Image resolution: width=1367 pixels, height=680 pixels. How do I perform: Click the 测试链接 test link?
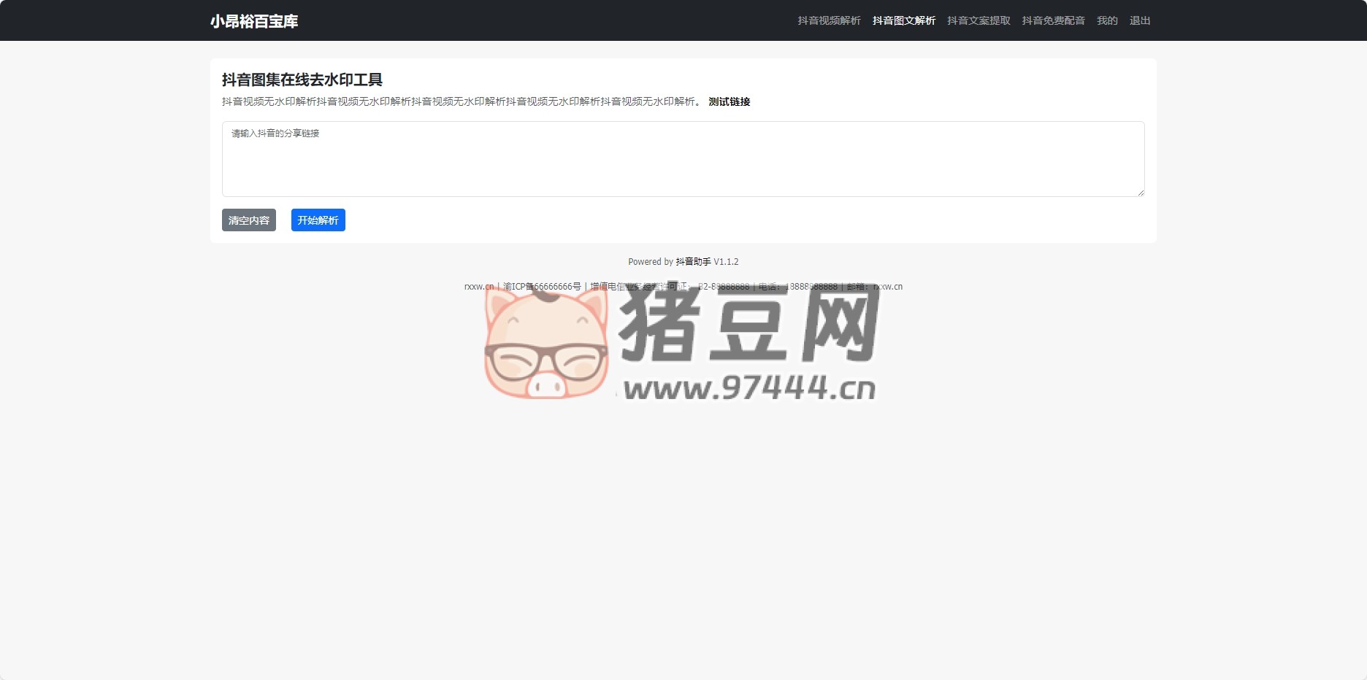tap(729, 101)
